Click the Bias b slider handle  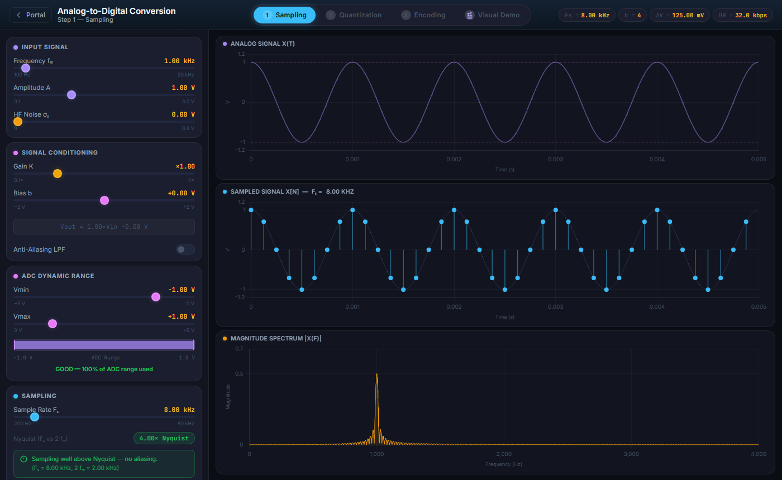104,200
